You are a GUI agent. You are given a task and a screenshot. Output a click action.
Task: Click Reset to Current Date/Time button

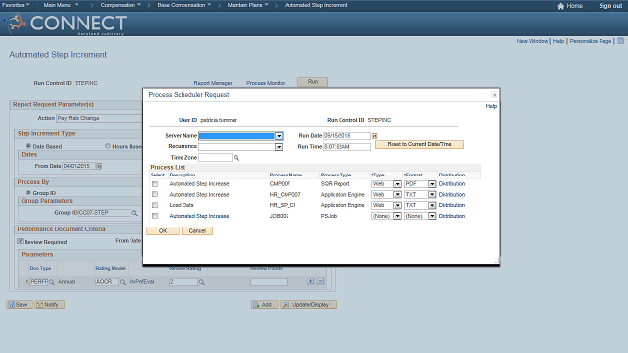coord(419,144)
